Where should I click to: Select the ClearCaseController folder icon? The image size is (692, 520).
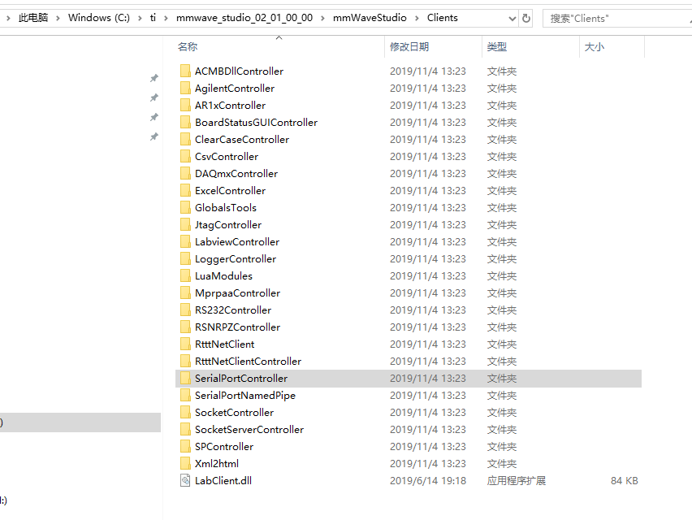(185, 140)
